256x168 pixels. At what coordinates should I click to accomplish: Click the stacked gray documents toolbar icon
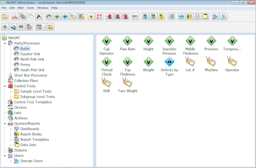(x=29, y=27)
